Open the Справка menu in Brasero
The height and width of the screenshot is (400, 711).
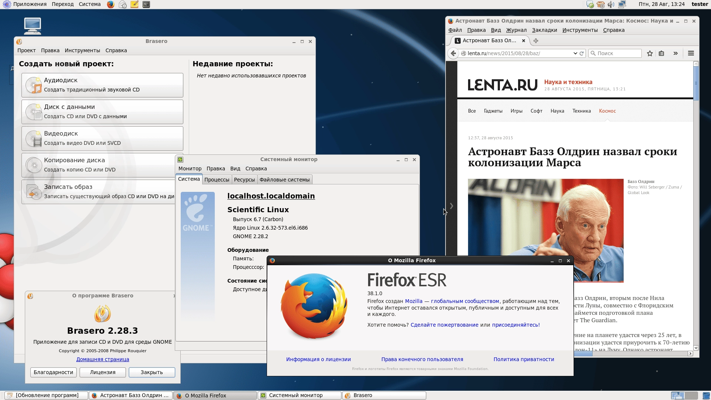116,51
